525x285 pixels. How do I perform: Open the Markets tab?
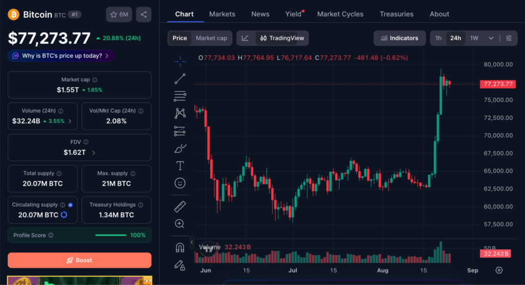click(x=222, y=14)
